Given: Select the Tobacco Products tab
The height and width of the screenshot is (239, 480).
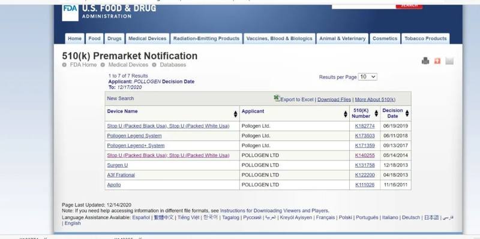Looking at the screenshot, I should point(425,38).
